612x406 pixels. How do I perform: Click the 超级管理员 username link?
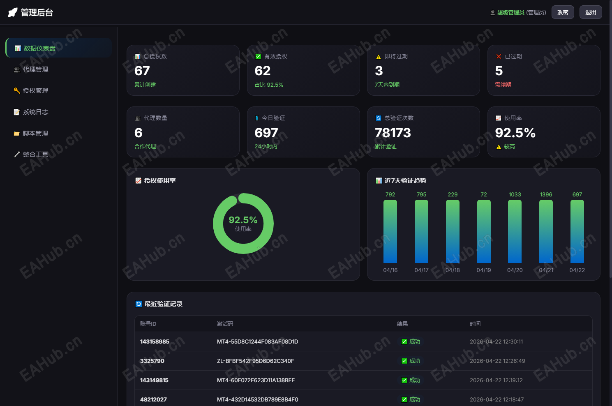pyautogui.click(x=510, y=13)
